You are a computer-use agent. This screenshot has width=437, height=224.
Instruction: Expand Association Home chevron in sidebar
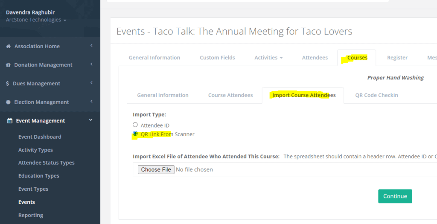(91, 46)
